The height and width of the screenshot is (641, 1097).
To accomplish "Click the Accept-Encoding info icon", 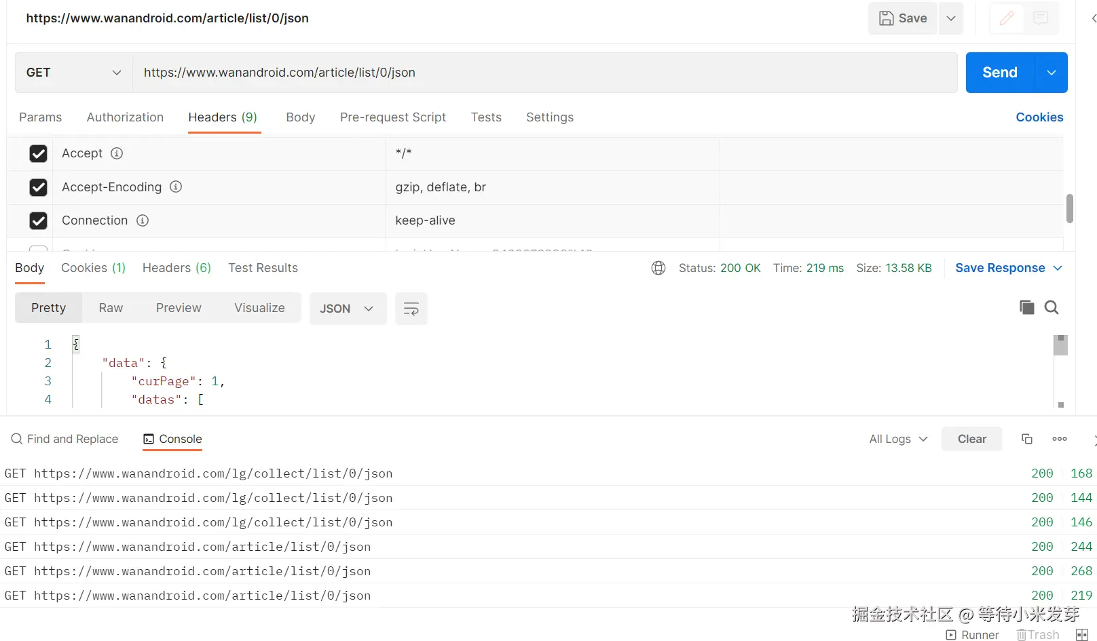I will tap(176, 187).
